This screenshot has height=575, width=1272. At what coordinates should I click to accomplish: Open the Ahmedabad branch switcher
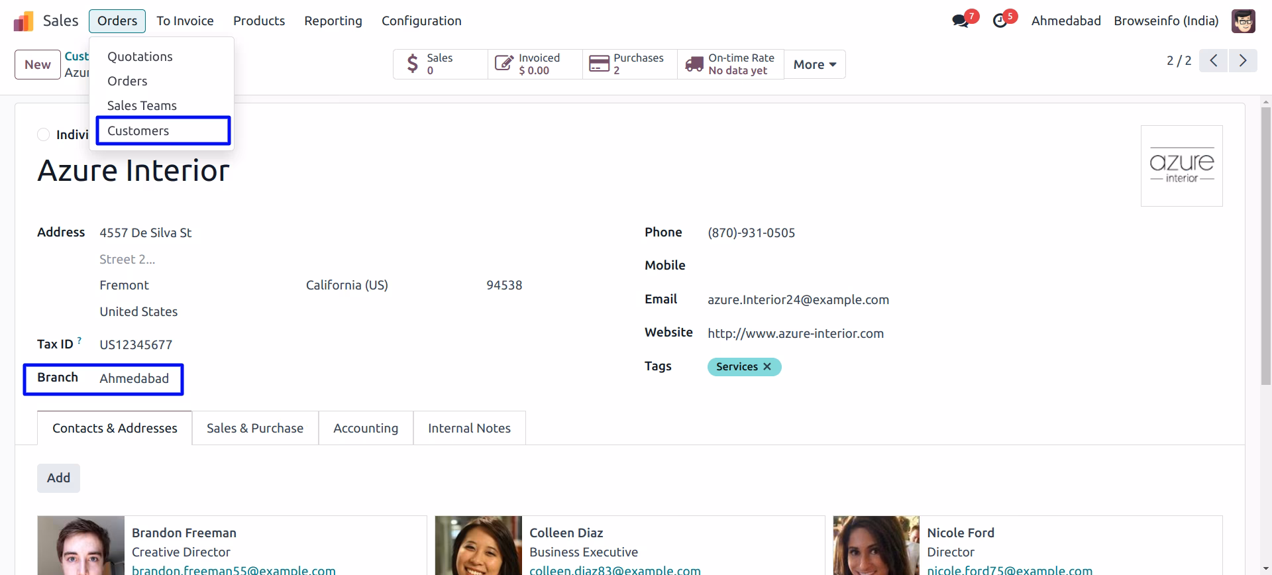[1066, 21]
